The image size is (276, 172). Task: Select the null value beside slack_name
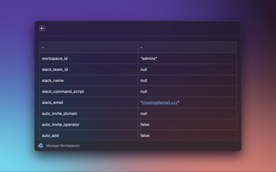(144, 80)
